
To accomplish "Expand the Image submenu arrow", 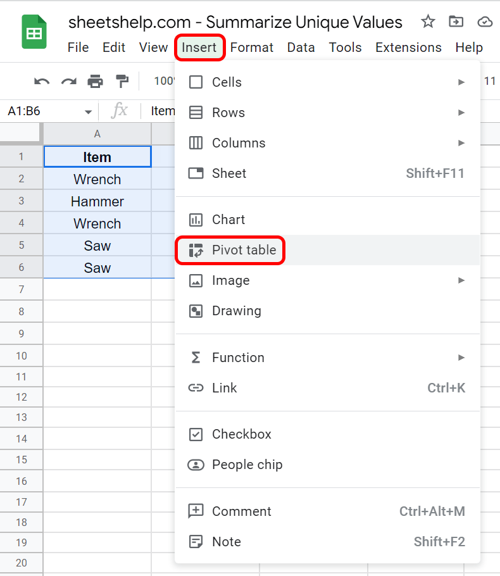I will pos(461,280).
